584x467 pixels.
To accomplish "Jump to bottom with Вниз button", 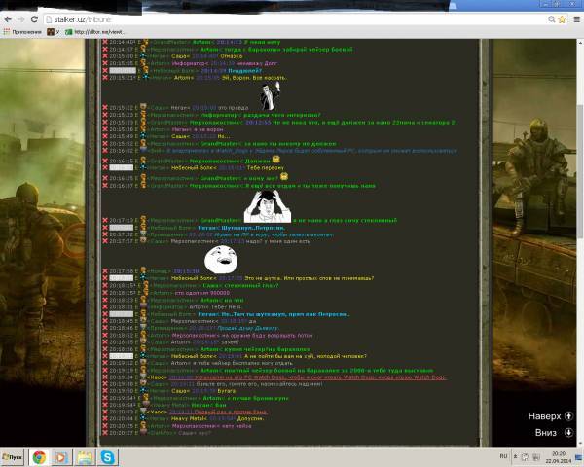I will coord(554,431).
